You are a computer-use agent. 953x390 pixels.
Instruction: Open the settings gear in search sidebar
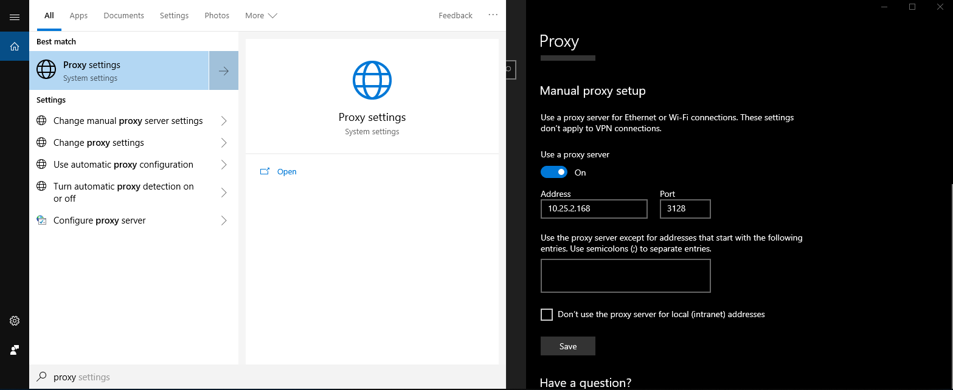15,321
